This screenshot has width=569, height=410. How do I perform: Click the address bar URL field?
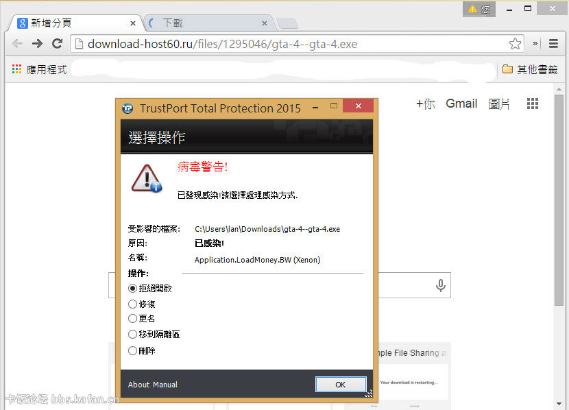point(297,44)
